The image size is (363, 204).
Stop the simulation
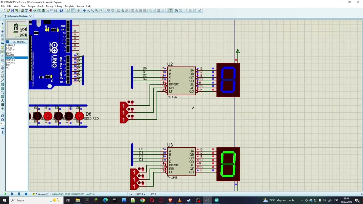[26, 194]
